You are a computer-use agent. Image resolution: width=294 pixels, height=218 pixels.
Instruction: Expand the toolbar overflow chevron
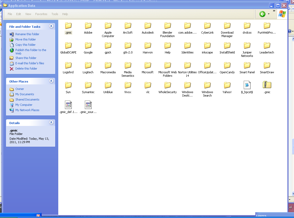click(274, 11)
